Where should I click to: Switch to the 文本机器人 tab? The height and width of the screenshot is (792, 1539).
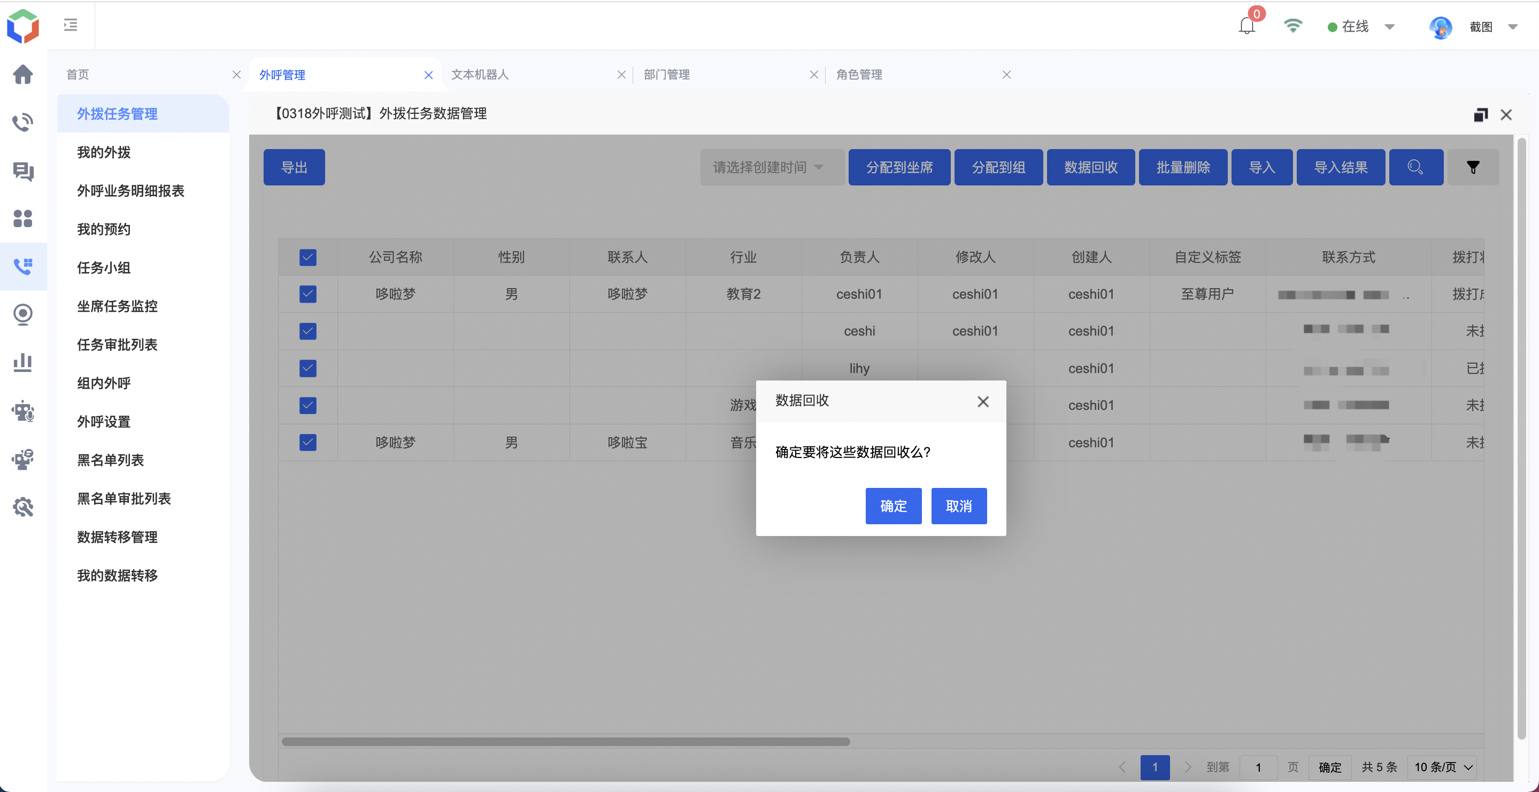tap(480, 75)
